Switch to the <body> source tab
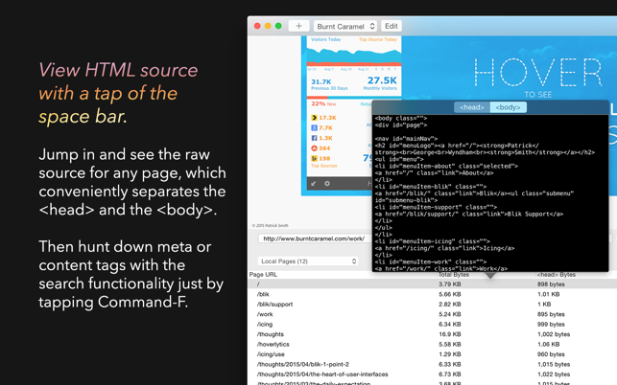The height and width of the screenshot is (385, 617). tap(508, 107)
